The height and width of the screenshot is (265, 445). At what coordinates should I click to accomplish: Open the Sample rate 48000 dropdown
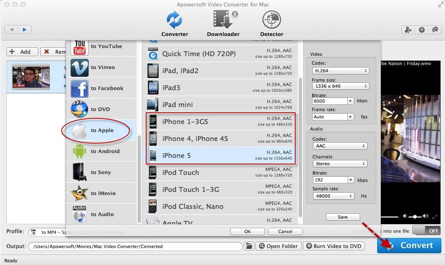tap(333, 196)
